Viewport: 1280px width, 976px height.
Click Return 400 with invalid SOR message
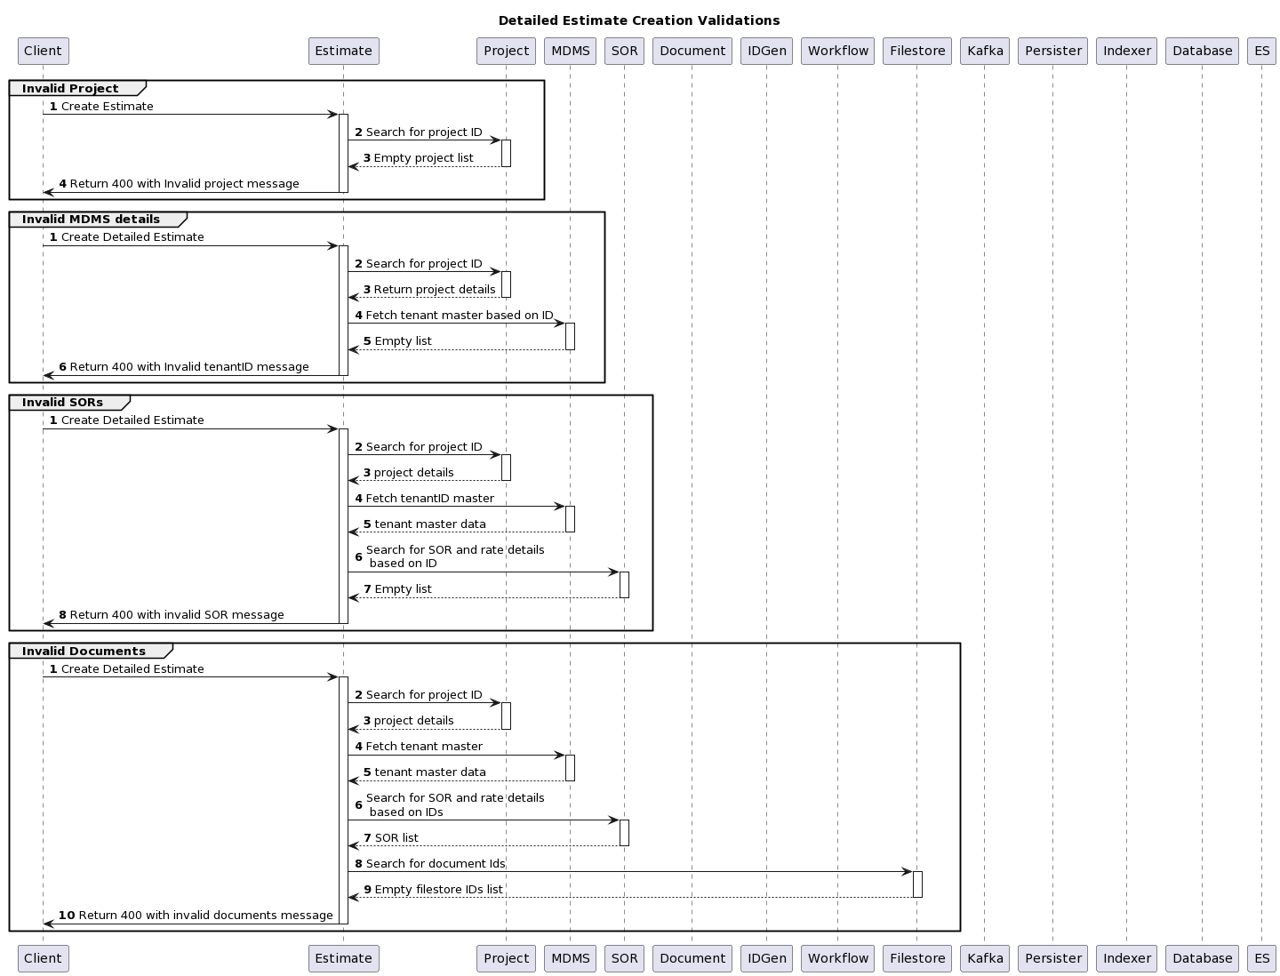point(176,615)
